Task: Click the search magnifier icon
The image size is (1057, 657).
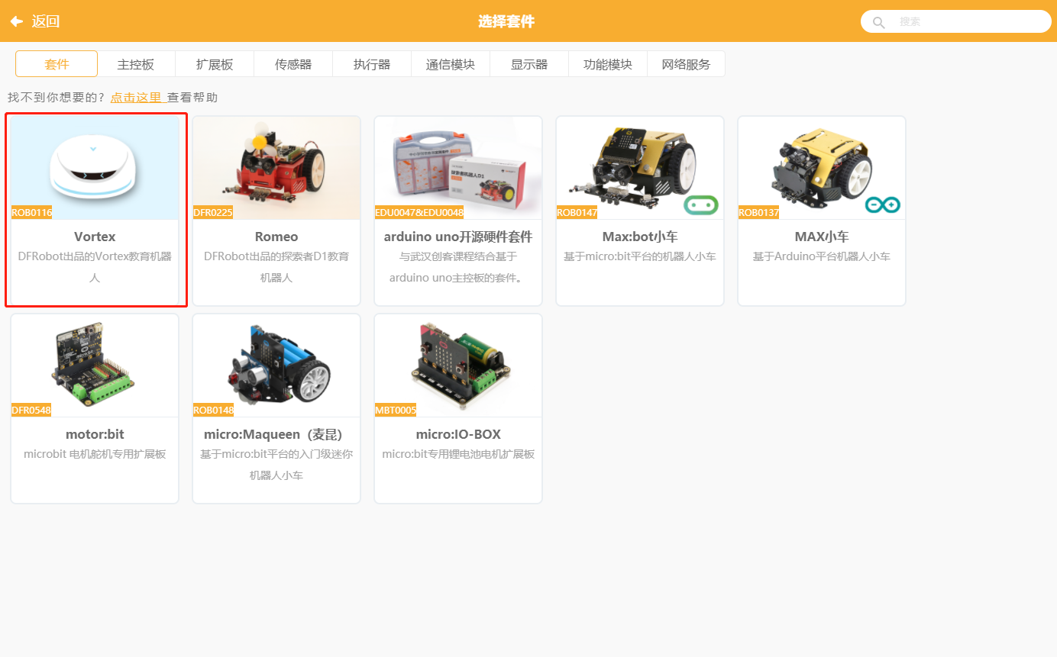Action: 879,22
